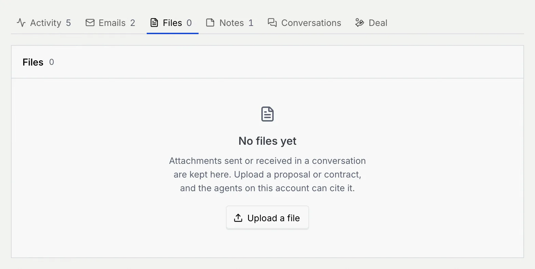Click the Files panel header title
535x269 pixels.
click(x=33, y=62)
